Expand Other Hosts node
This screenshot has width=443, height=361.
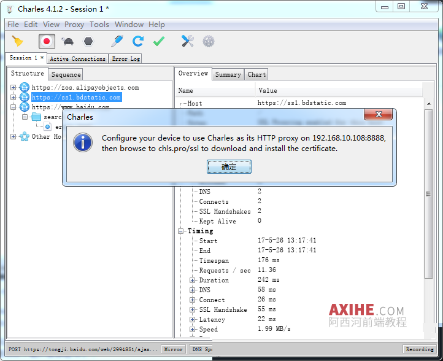(13, 136)
